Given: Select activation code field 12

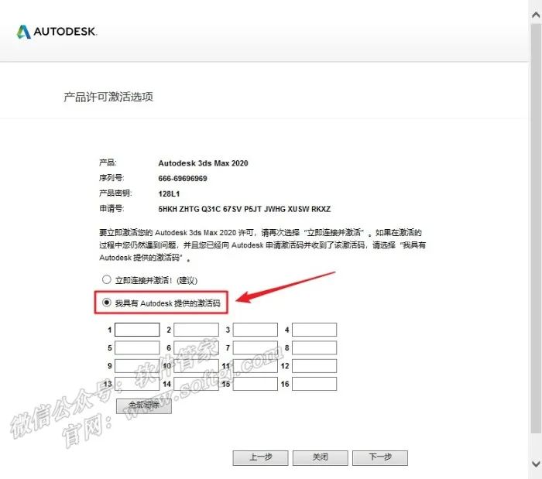Looking at the screenshot, I should (314, 366).
